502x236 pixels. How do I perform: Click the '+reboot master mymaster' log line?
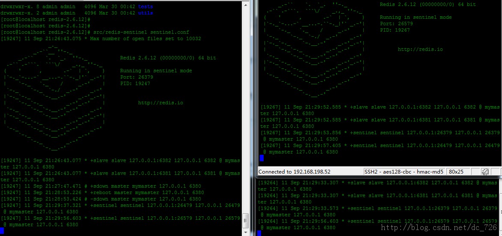click(102, 192)
